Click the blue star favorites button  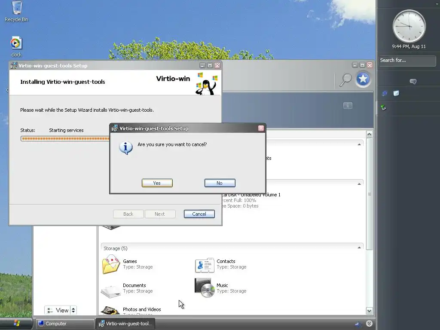point(363,79)
